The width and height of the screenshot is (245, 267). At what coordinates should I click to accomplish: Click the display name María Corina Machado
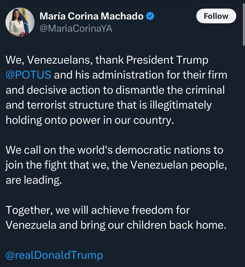tap(92, 16)
